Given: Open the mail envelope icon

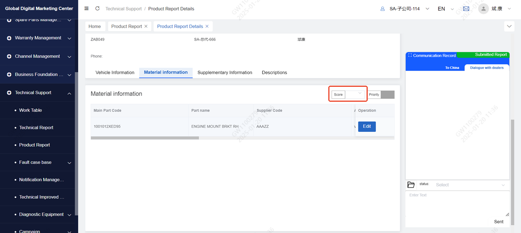Looking at the screenshot, I should click(x=466, y=8).
